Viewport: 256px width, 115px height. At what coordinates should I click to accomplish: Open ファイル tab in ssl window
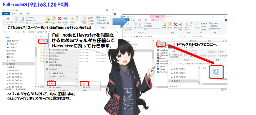click(x=6, y=14)
